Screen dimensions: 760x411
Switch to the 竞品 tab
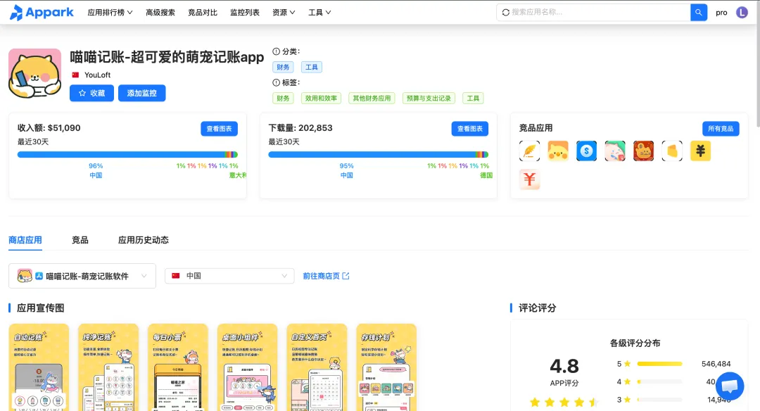80,240
